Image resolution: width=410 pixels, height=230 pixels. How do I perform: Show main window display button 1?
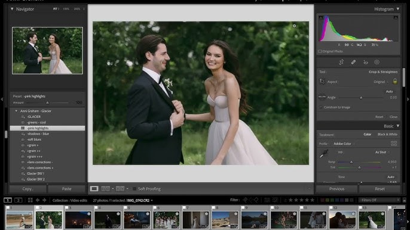pyautogui.click(x=8, y=200)
